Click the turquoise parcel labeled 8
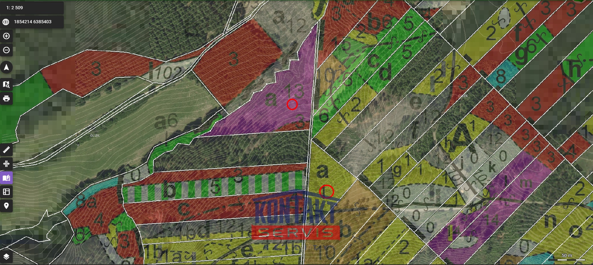 tap(500, 76)
